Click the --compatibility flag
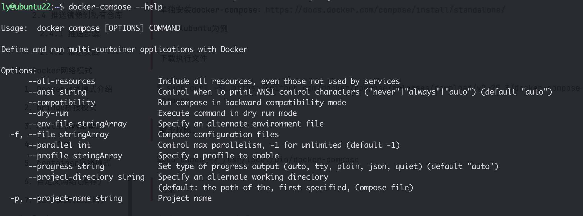This screenshot has width=583, height=216. coord(62,102)
